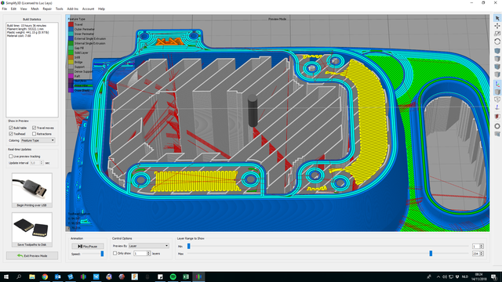Open the Preview By Layer dropdown
This screenshot has width=502, height=282.
pyautogui.click(x=148, y=245)
